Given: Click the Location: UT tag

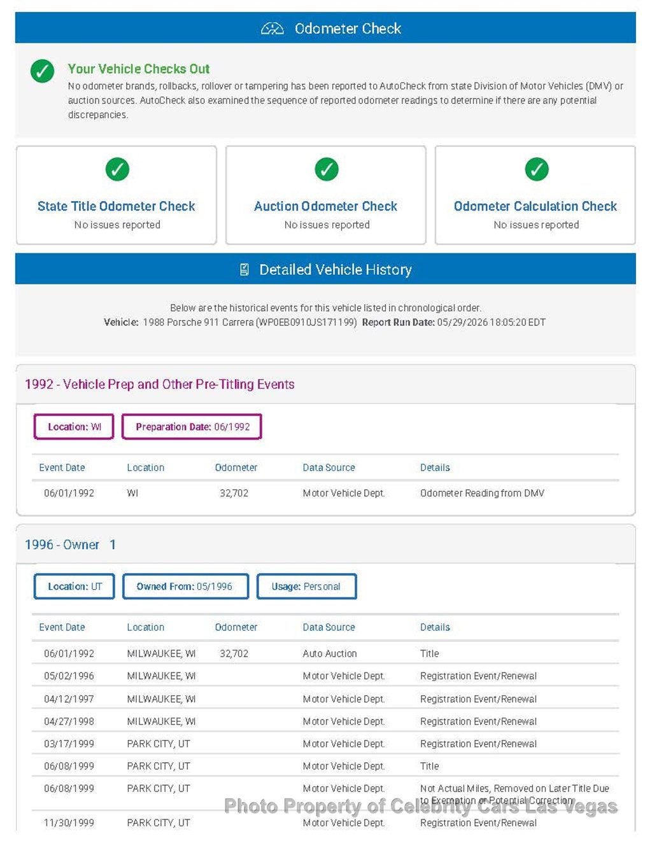Looking at the screenshot, I should 74,587.
